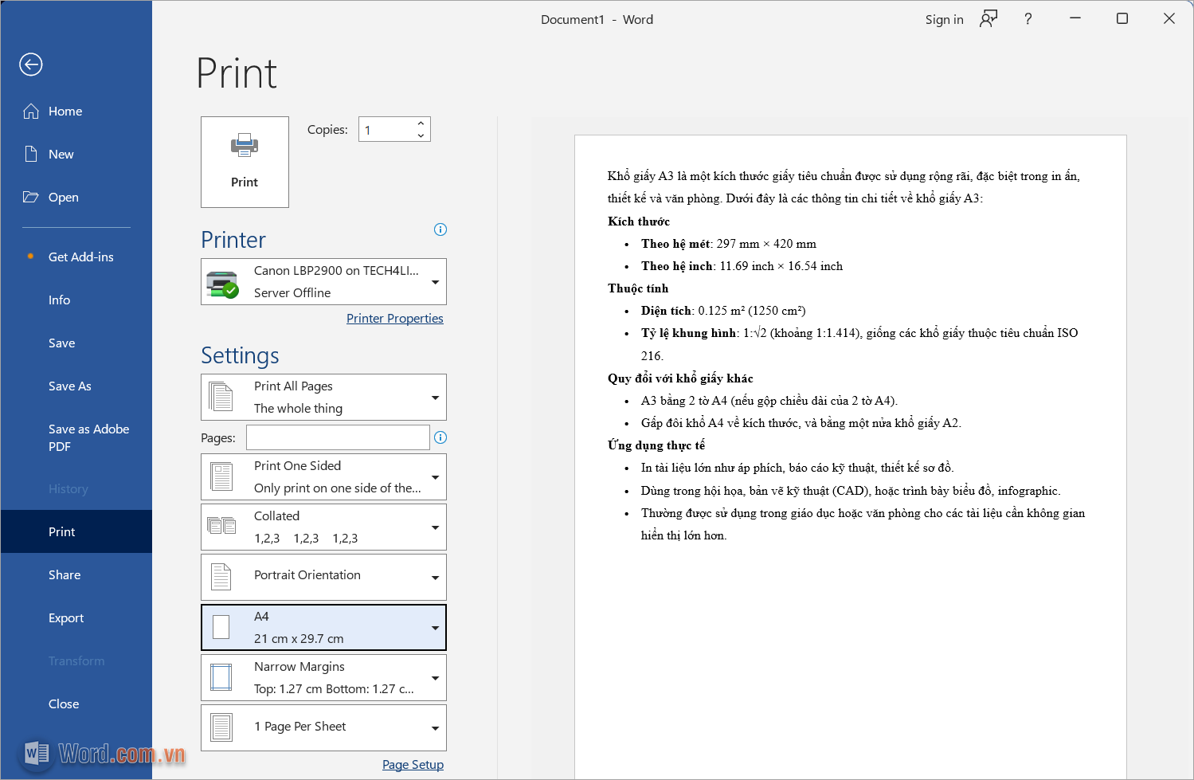The width and height of the screenshot is (1194, 780).
Task: Increase copies with the up stepper arrow
Action: point(421,123)
